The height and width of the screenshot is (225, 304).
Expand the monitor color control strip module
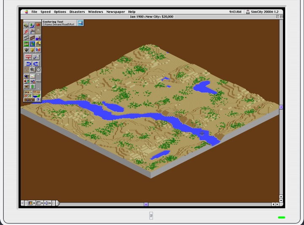pyautogui.click(x=30, y=203)
